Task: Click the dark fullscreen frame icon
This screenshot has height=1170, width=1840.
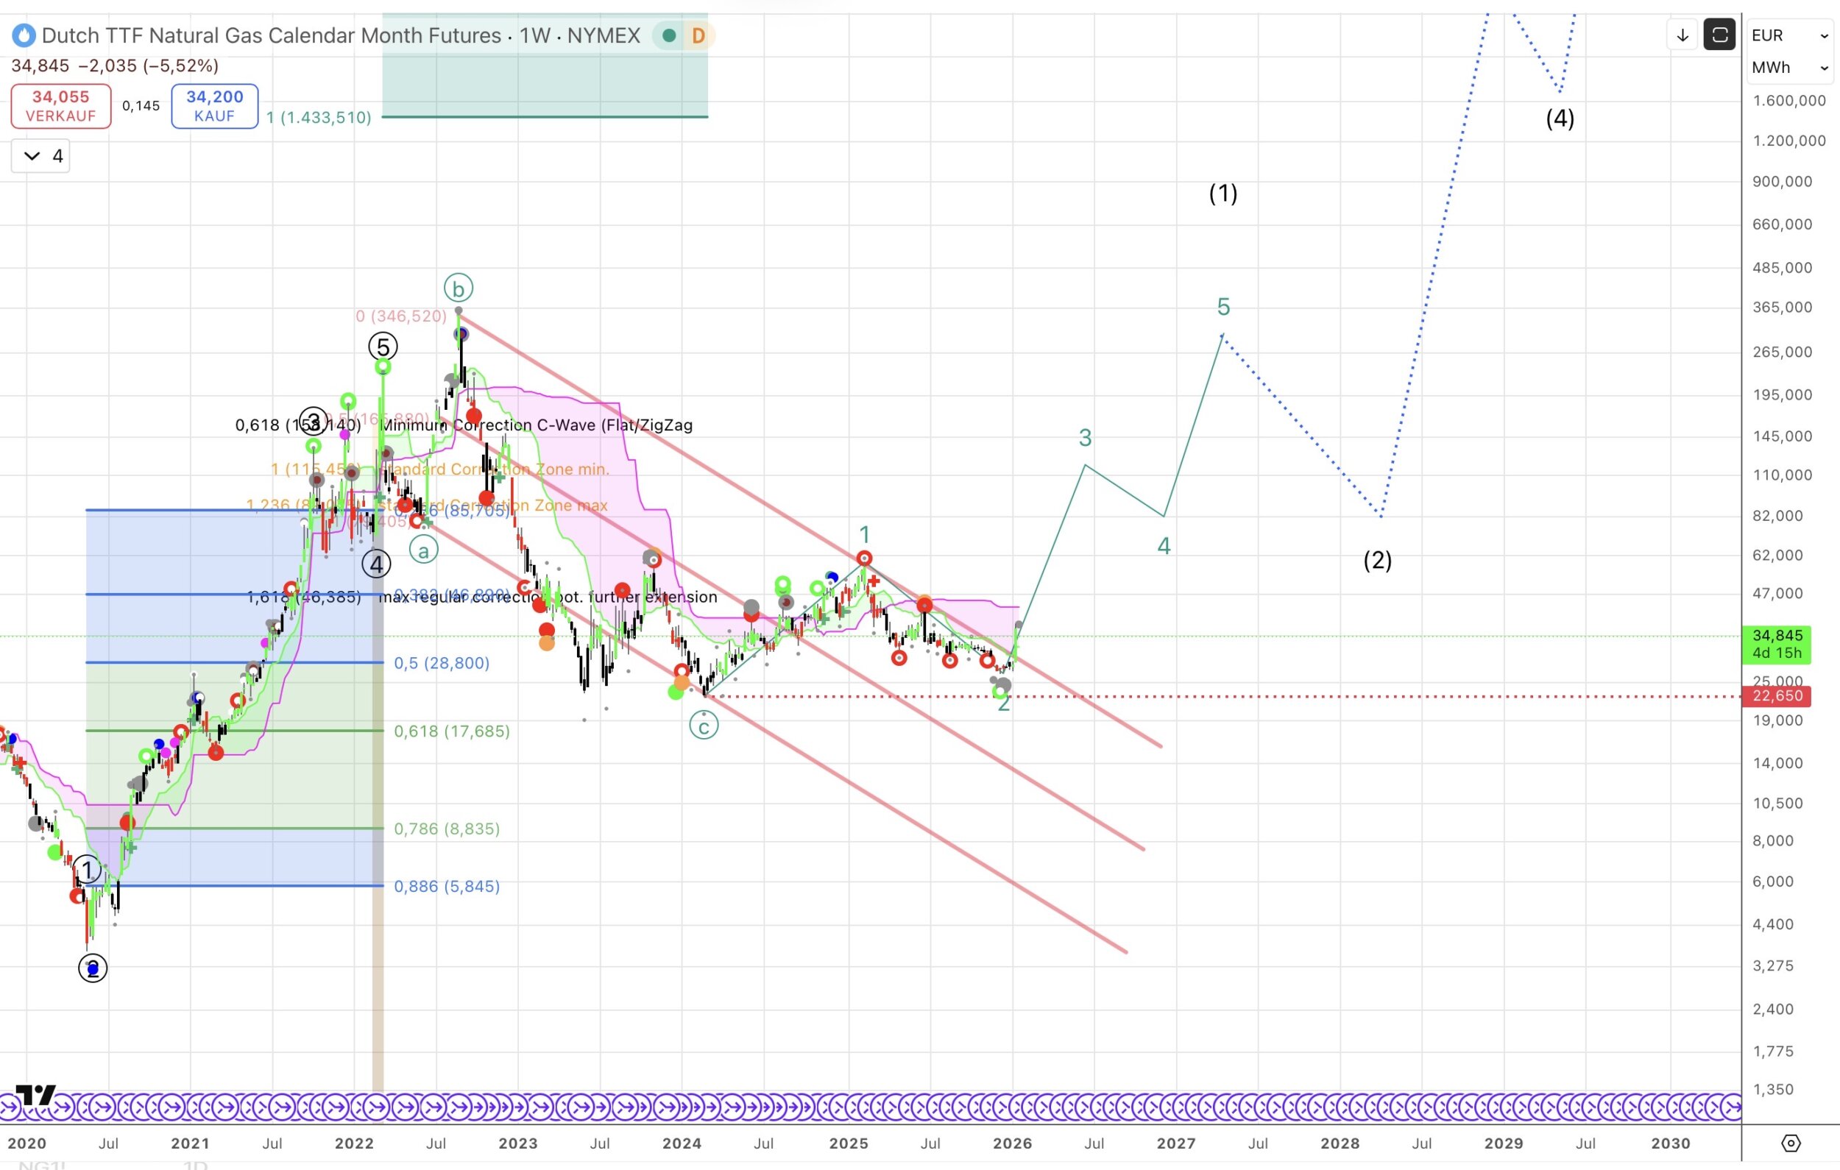Action: pos(1719,35)
